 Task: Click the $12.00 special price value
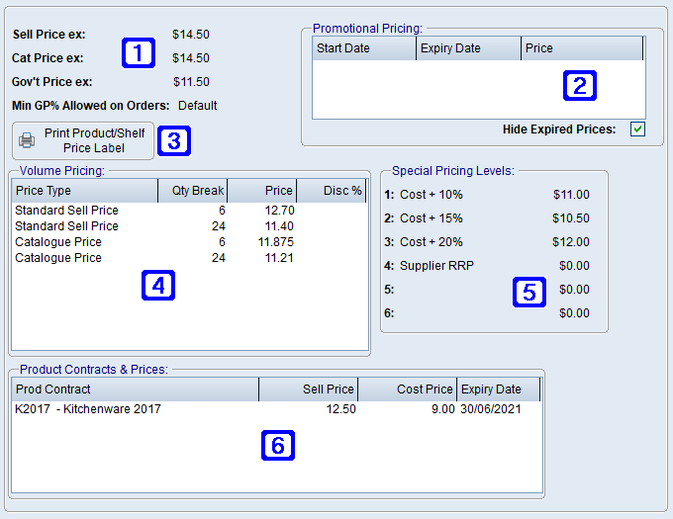[x=571, y=242]
